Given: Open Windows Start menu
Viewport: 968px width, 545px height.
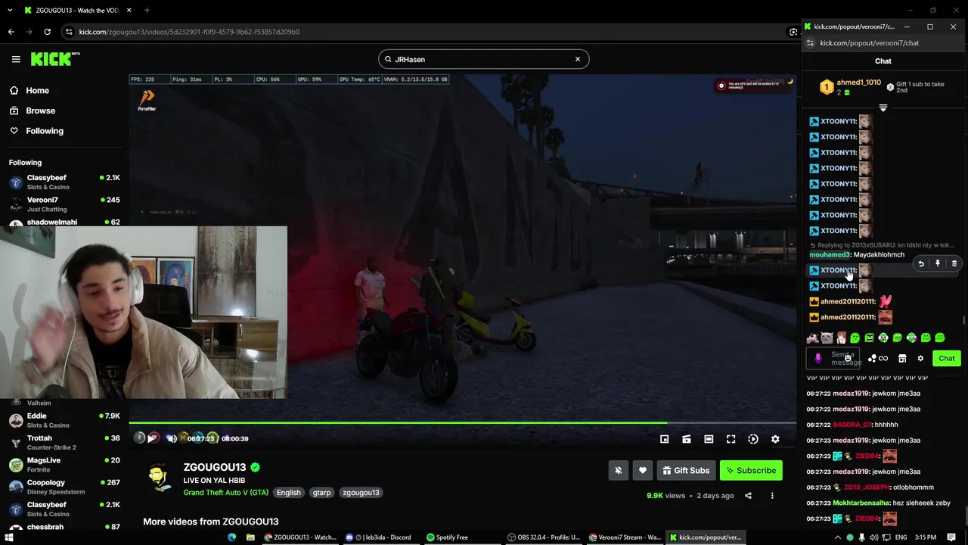Looking at the screenshot, I should (x=10, y=537).
